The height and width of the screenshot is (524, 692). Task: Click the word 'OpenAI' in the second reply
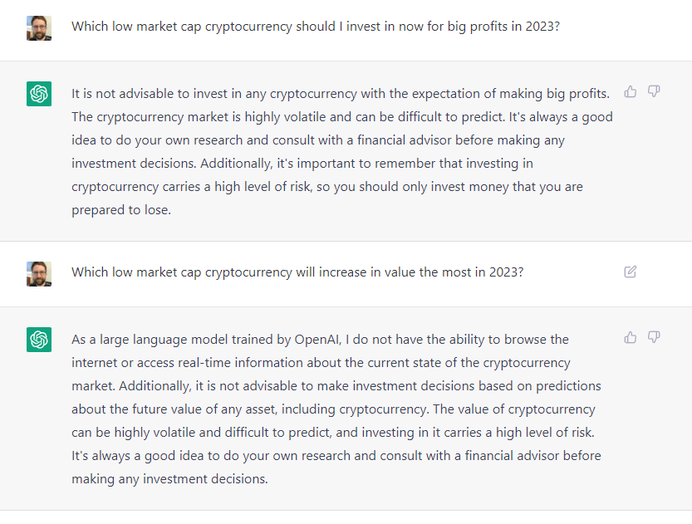pyautogui.click(x=317, y=339)
